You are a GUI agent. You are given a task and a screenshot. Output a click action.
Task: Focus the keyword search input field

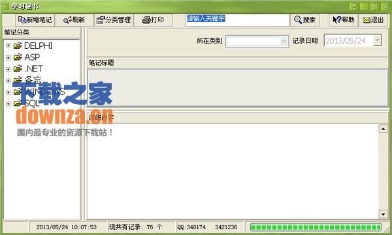click(237, 20)
